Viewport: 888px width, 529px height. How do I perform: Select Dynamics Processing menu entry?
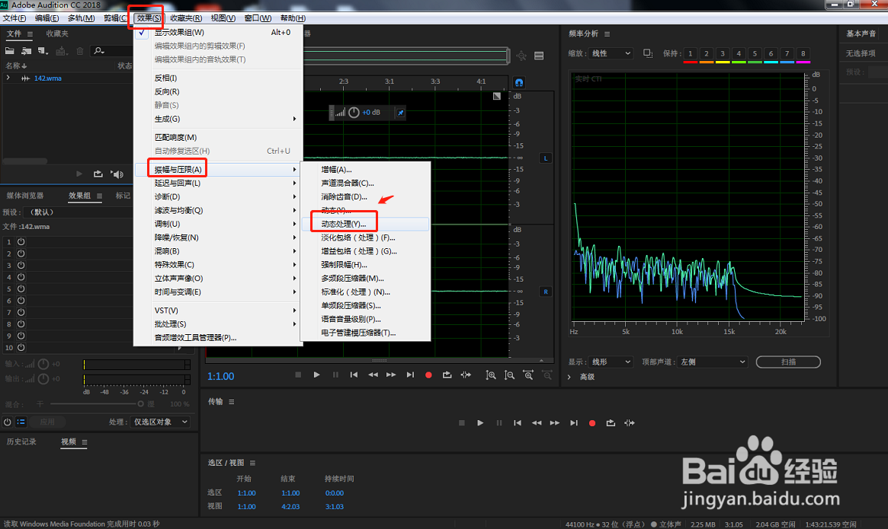point(365,224)
